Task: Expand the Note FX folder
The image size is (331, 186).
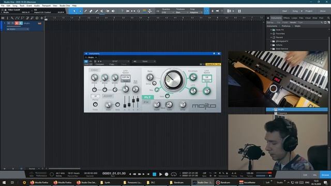Action: pos(271,30)
